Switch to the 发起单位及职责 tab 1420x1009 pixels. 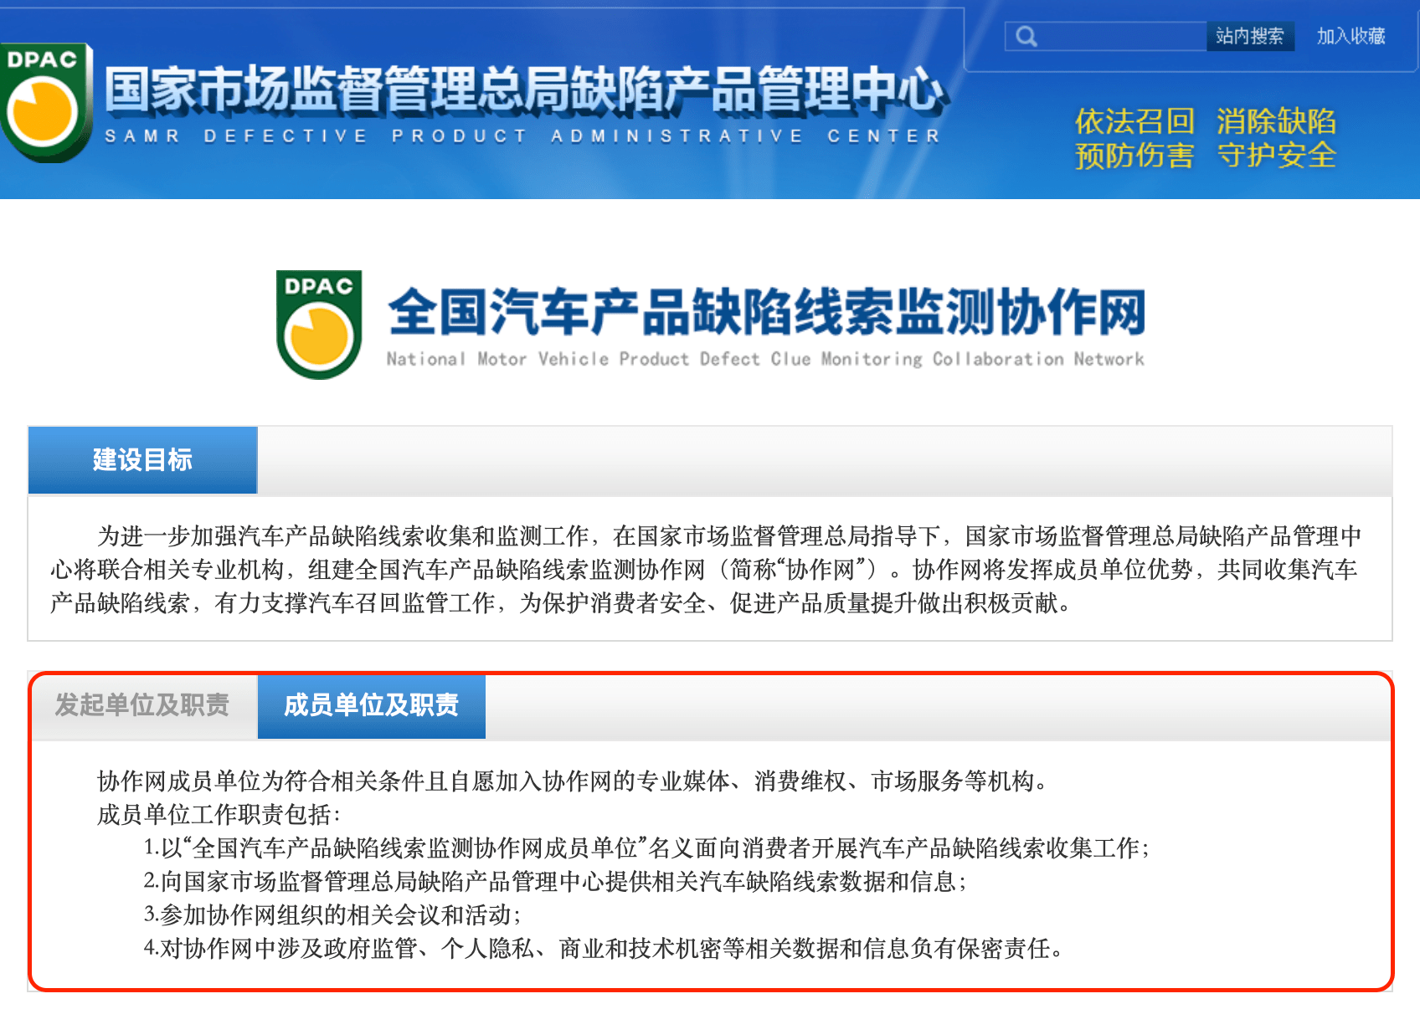click(142, 705)
